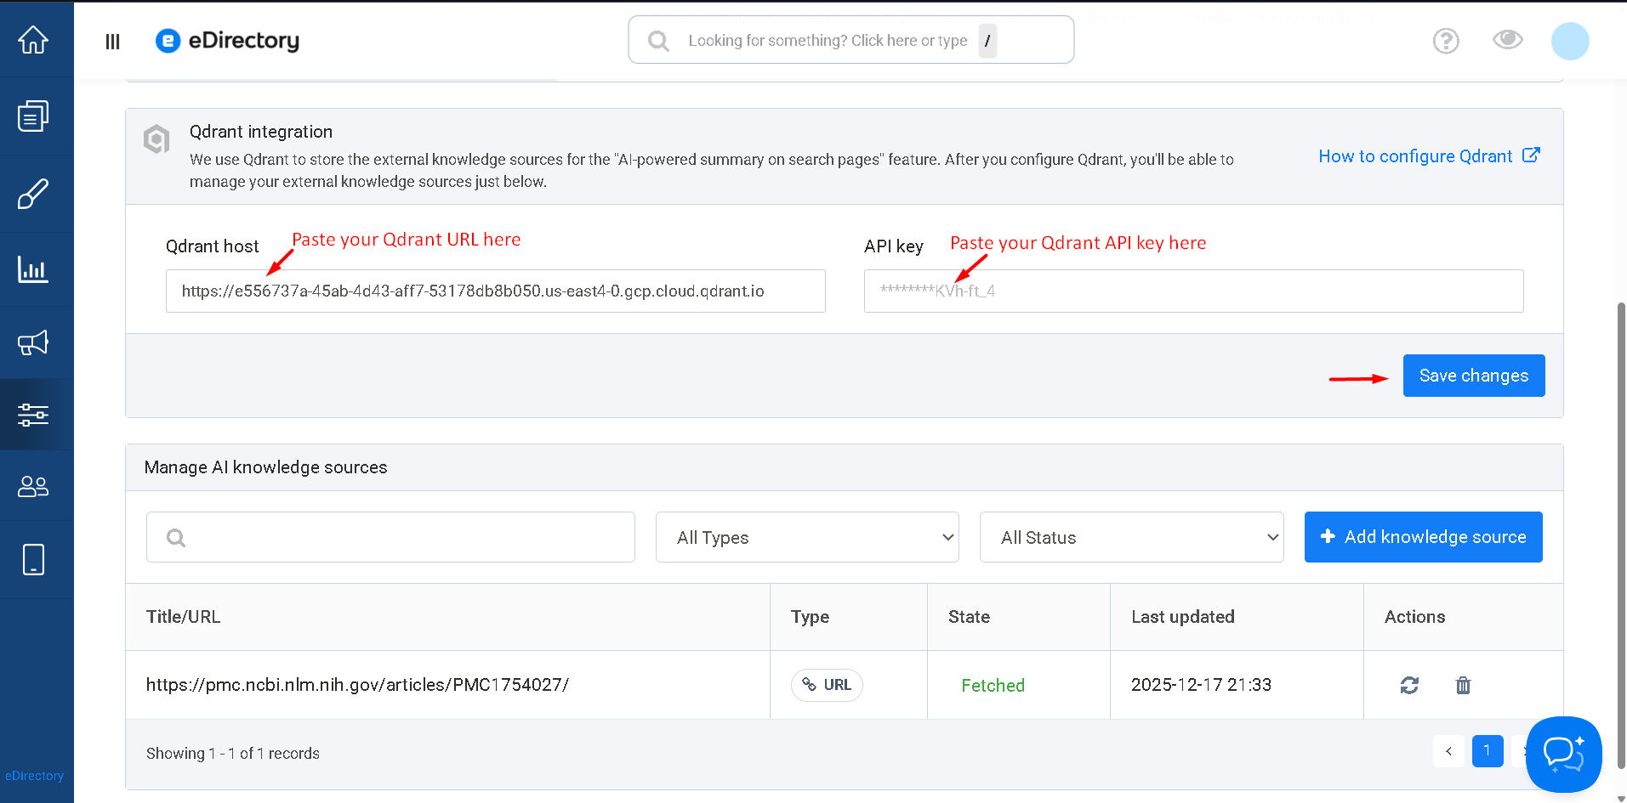The width and height of the screenshot is (1627, 803).
Task: Open the All Types filter dropdown
Action: 807,537
